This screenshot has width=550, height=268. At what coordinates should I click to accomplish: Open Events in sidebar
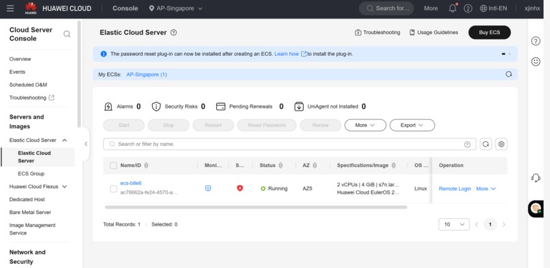(17, 72)
